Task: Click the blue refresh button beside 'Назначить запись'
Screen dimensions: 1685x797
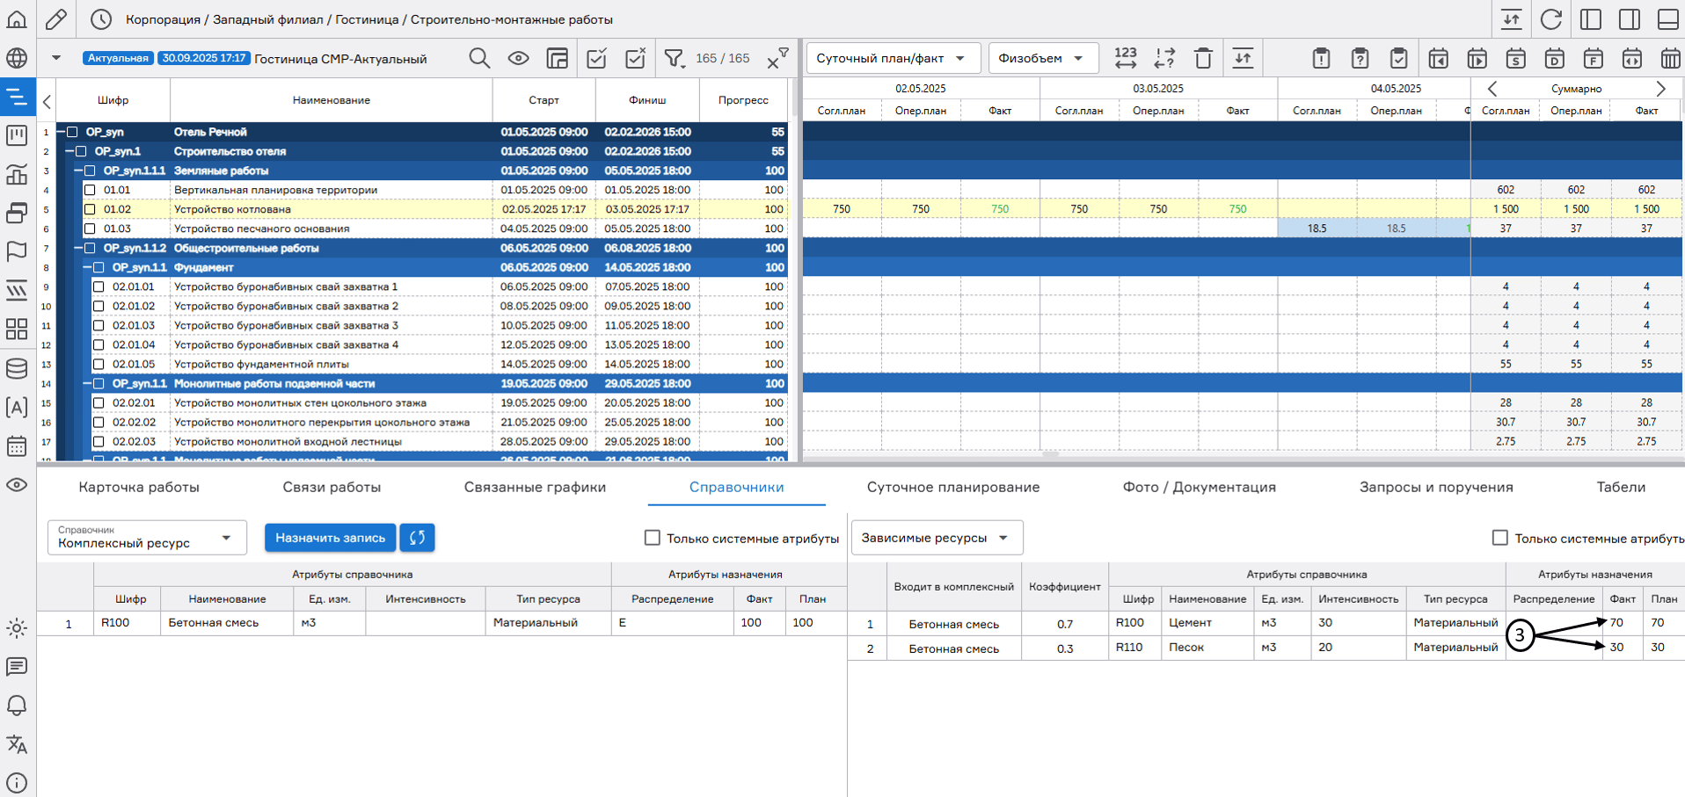Action: tap(417, 538)
